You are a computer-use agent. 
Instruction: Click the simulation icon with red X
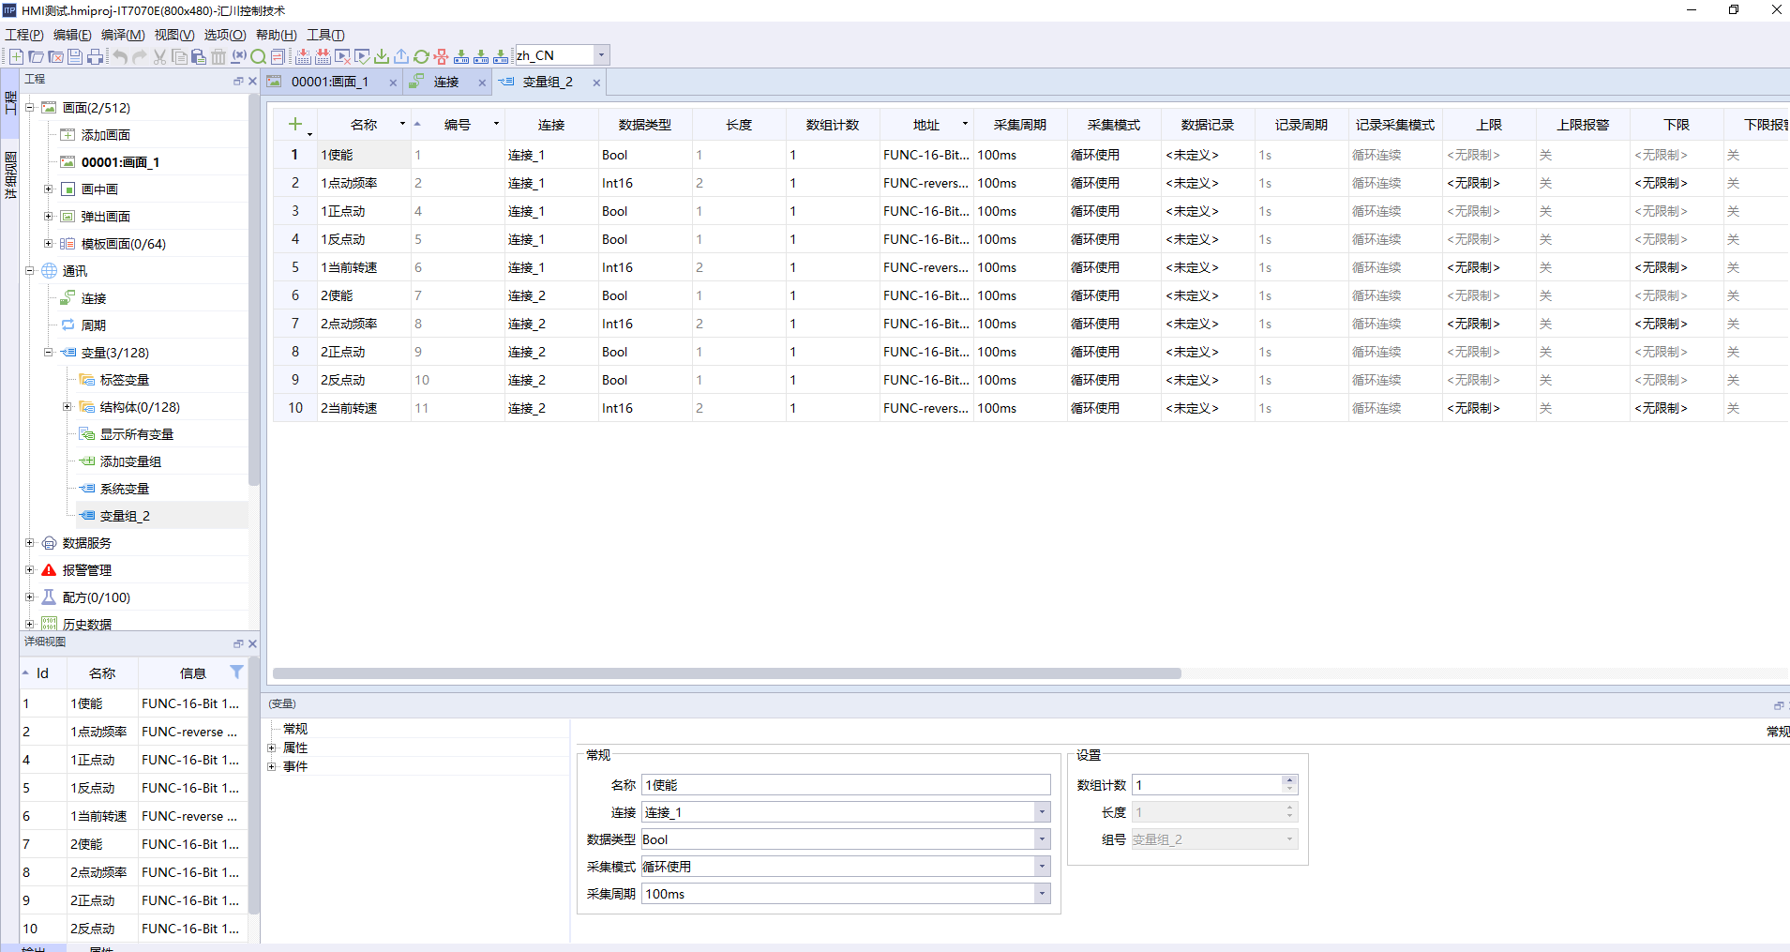(x=343, y=56)
